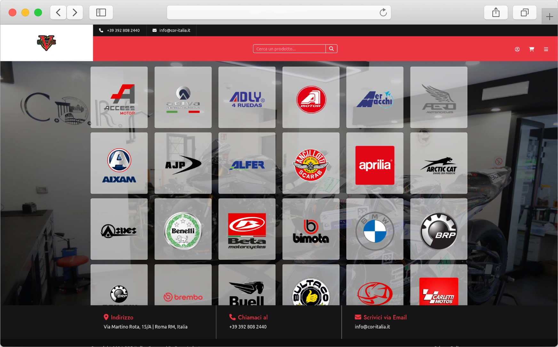Screen dimensions: 558x347
Task: Reload the current page
Action: point(383,12)
